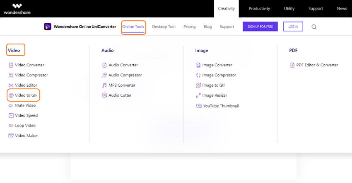This screenshot has height=183, width=352.
Task: Click the Sign Up For Free button
Action: click(260, 27)
